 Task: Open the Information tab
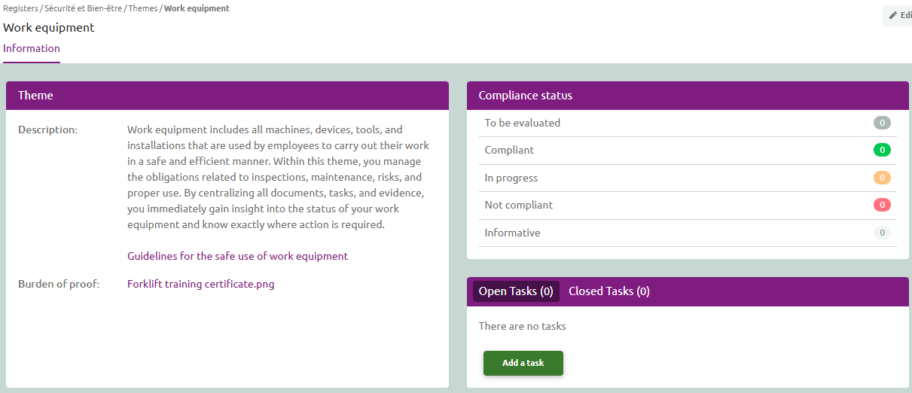coord(32,48)
